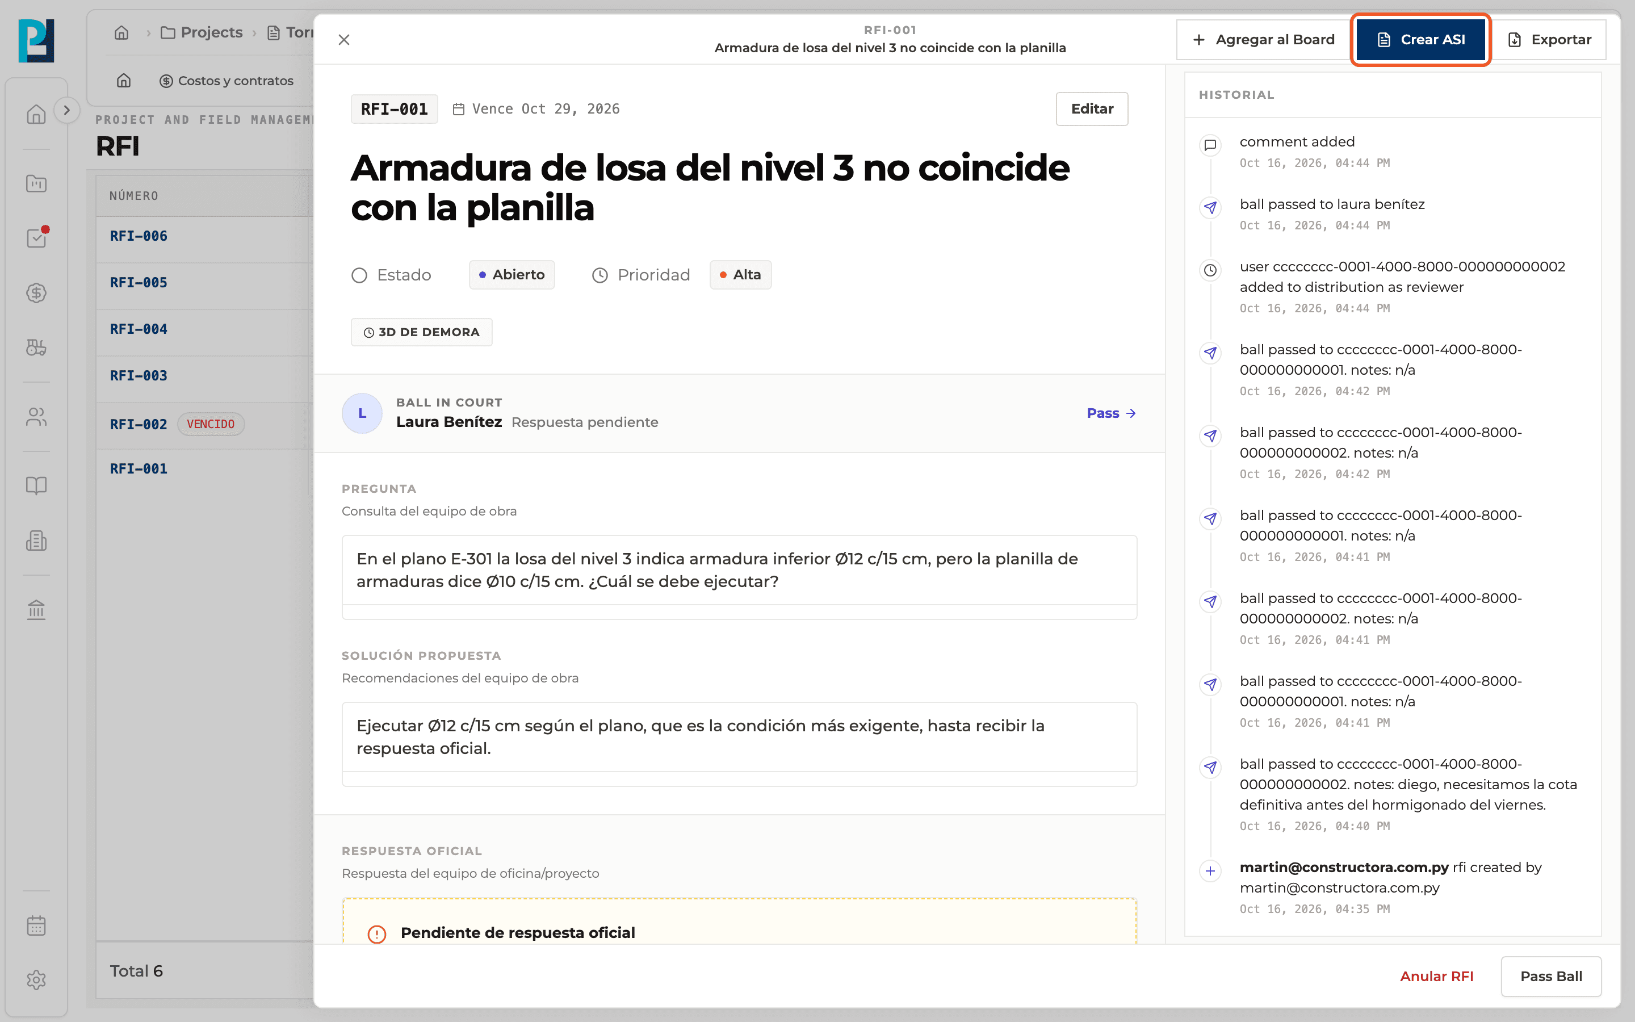Open the Abierto status badge
The image size is (1635, 1022).
(512, 275)
